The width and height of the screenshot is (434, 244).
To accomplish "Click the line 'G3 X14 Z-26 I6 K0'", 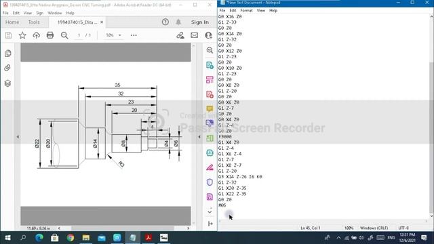I will tap(240, 177).
